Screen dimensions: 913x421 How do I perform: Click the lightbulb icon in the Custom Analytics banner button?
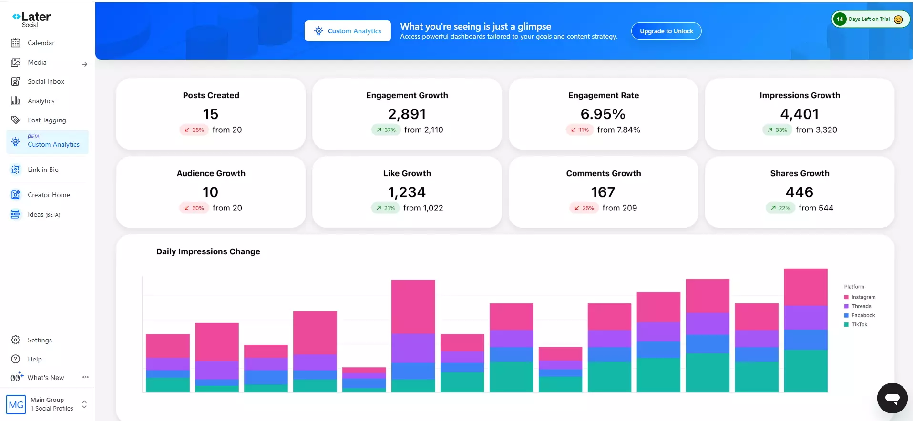318,31
